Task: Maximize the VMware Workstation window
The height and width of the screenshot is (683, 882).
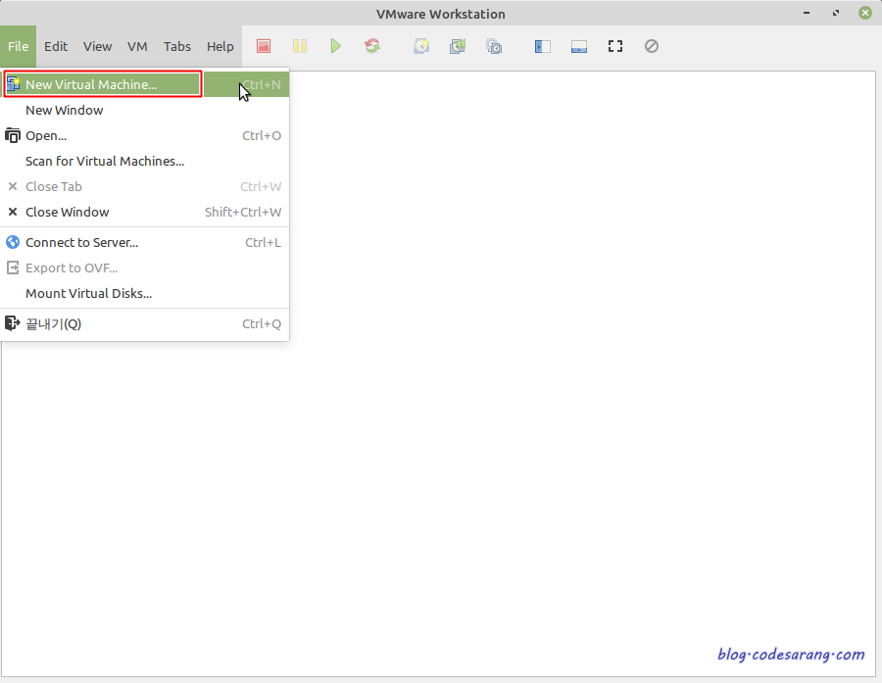Action: (x=836, y=13)
